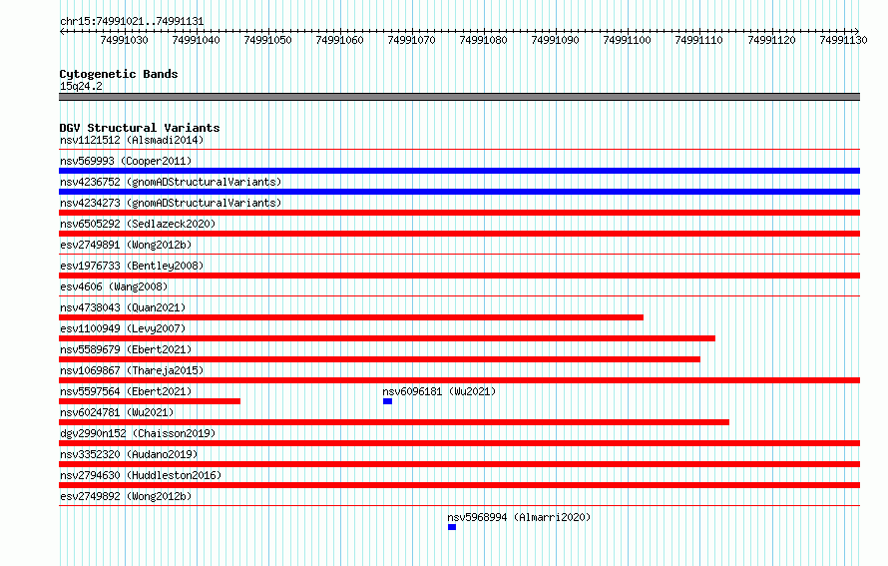Viewport: 888px width, 566px height.
Task: Click the red bar under nsv1069867
Action: pyautogui.click(x=459, y=380)
